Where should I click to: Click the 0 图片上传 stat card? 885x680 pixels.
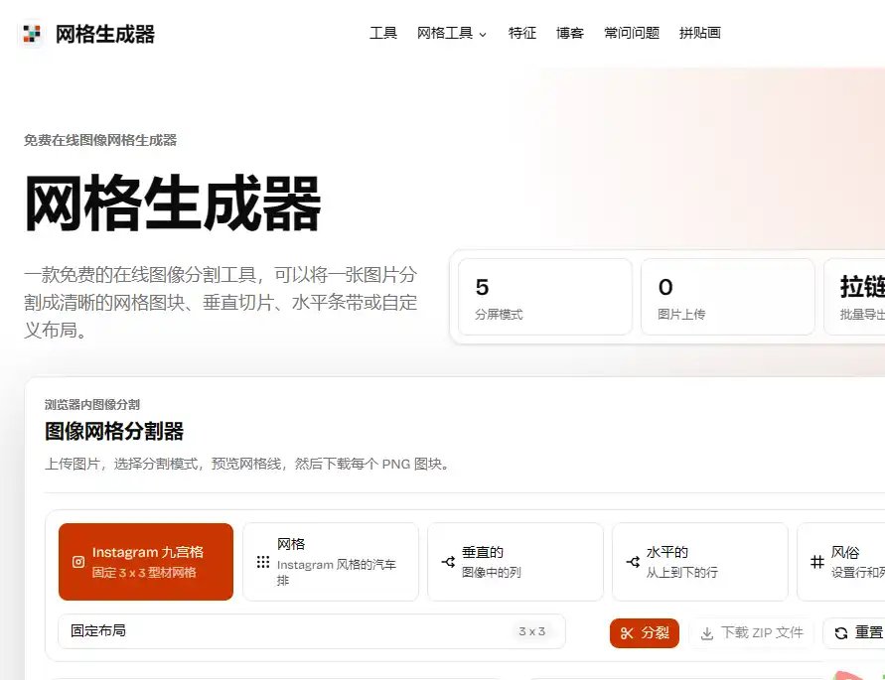click(727, 297)
